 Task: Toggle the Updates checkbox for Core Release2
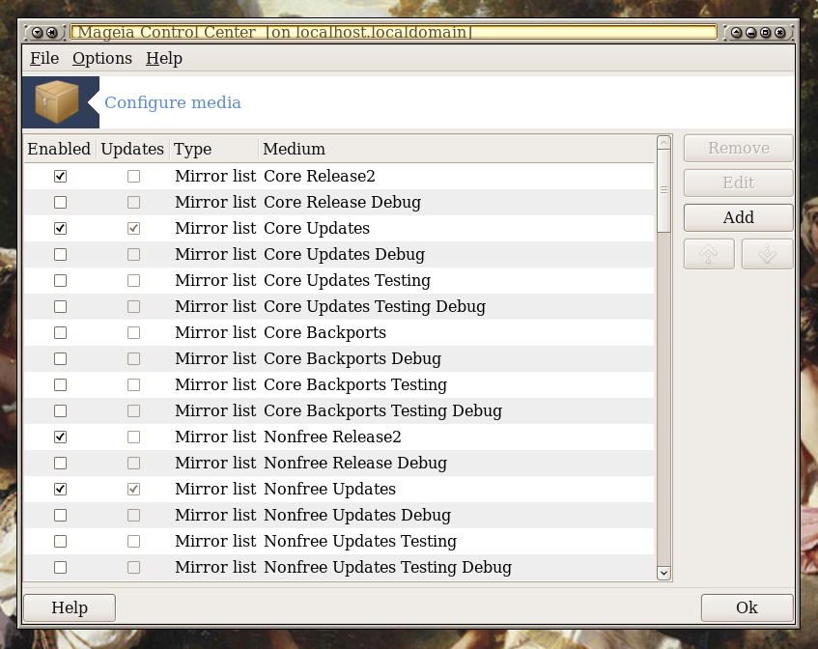coord(134,177)
